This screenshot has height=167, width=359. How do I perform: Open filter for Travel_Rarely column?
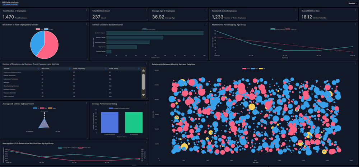click(139, 68)
